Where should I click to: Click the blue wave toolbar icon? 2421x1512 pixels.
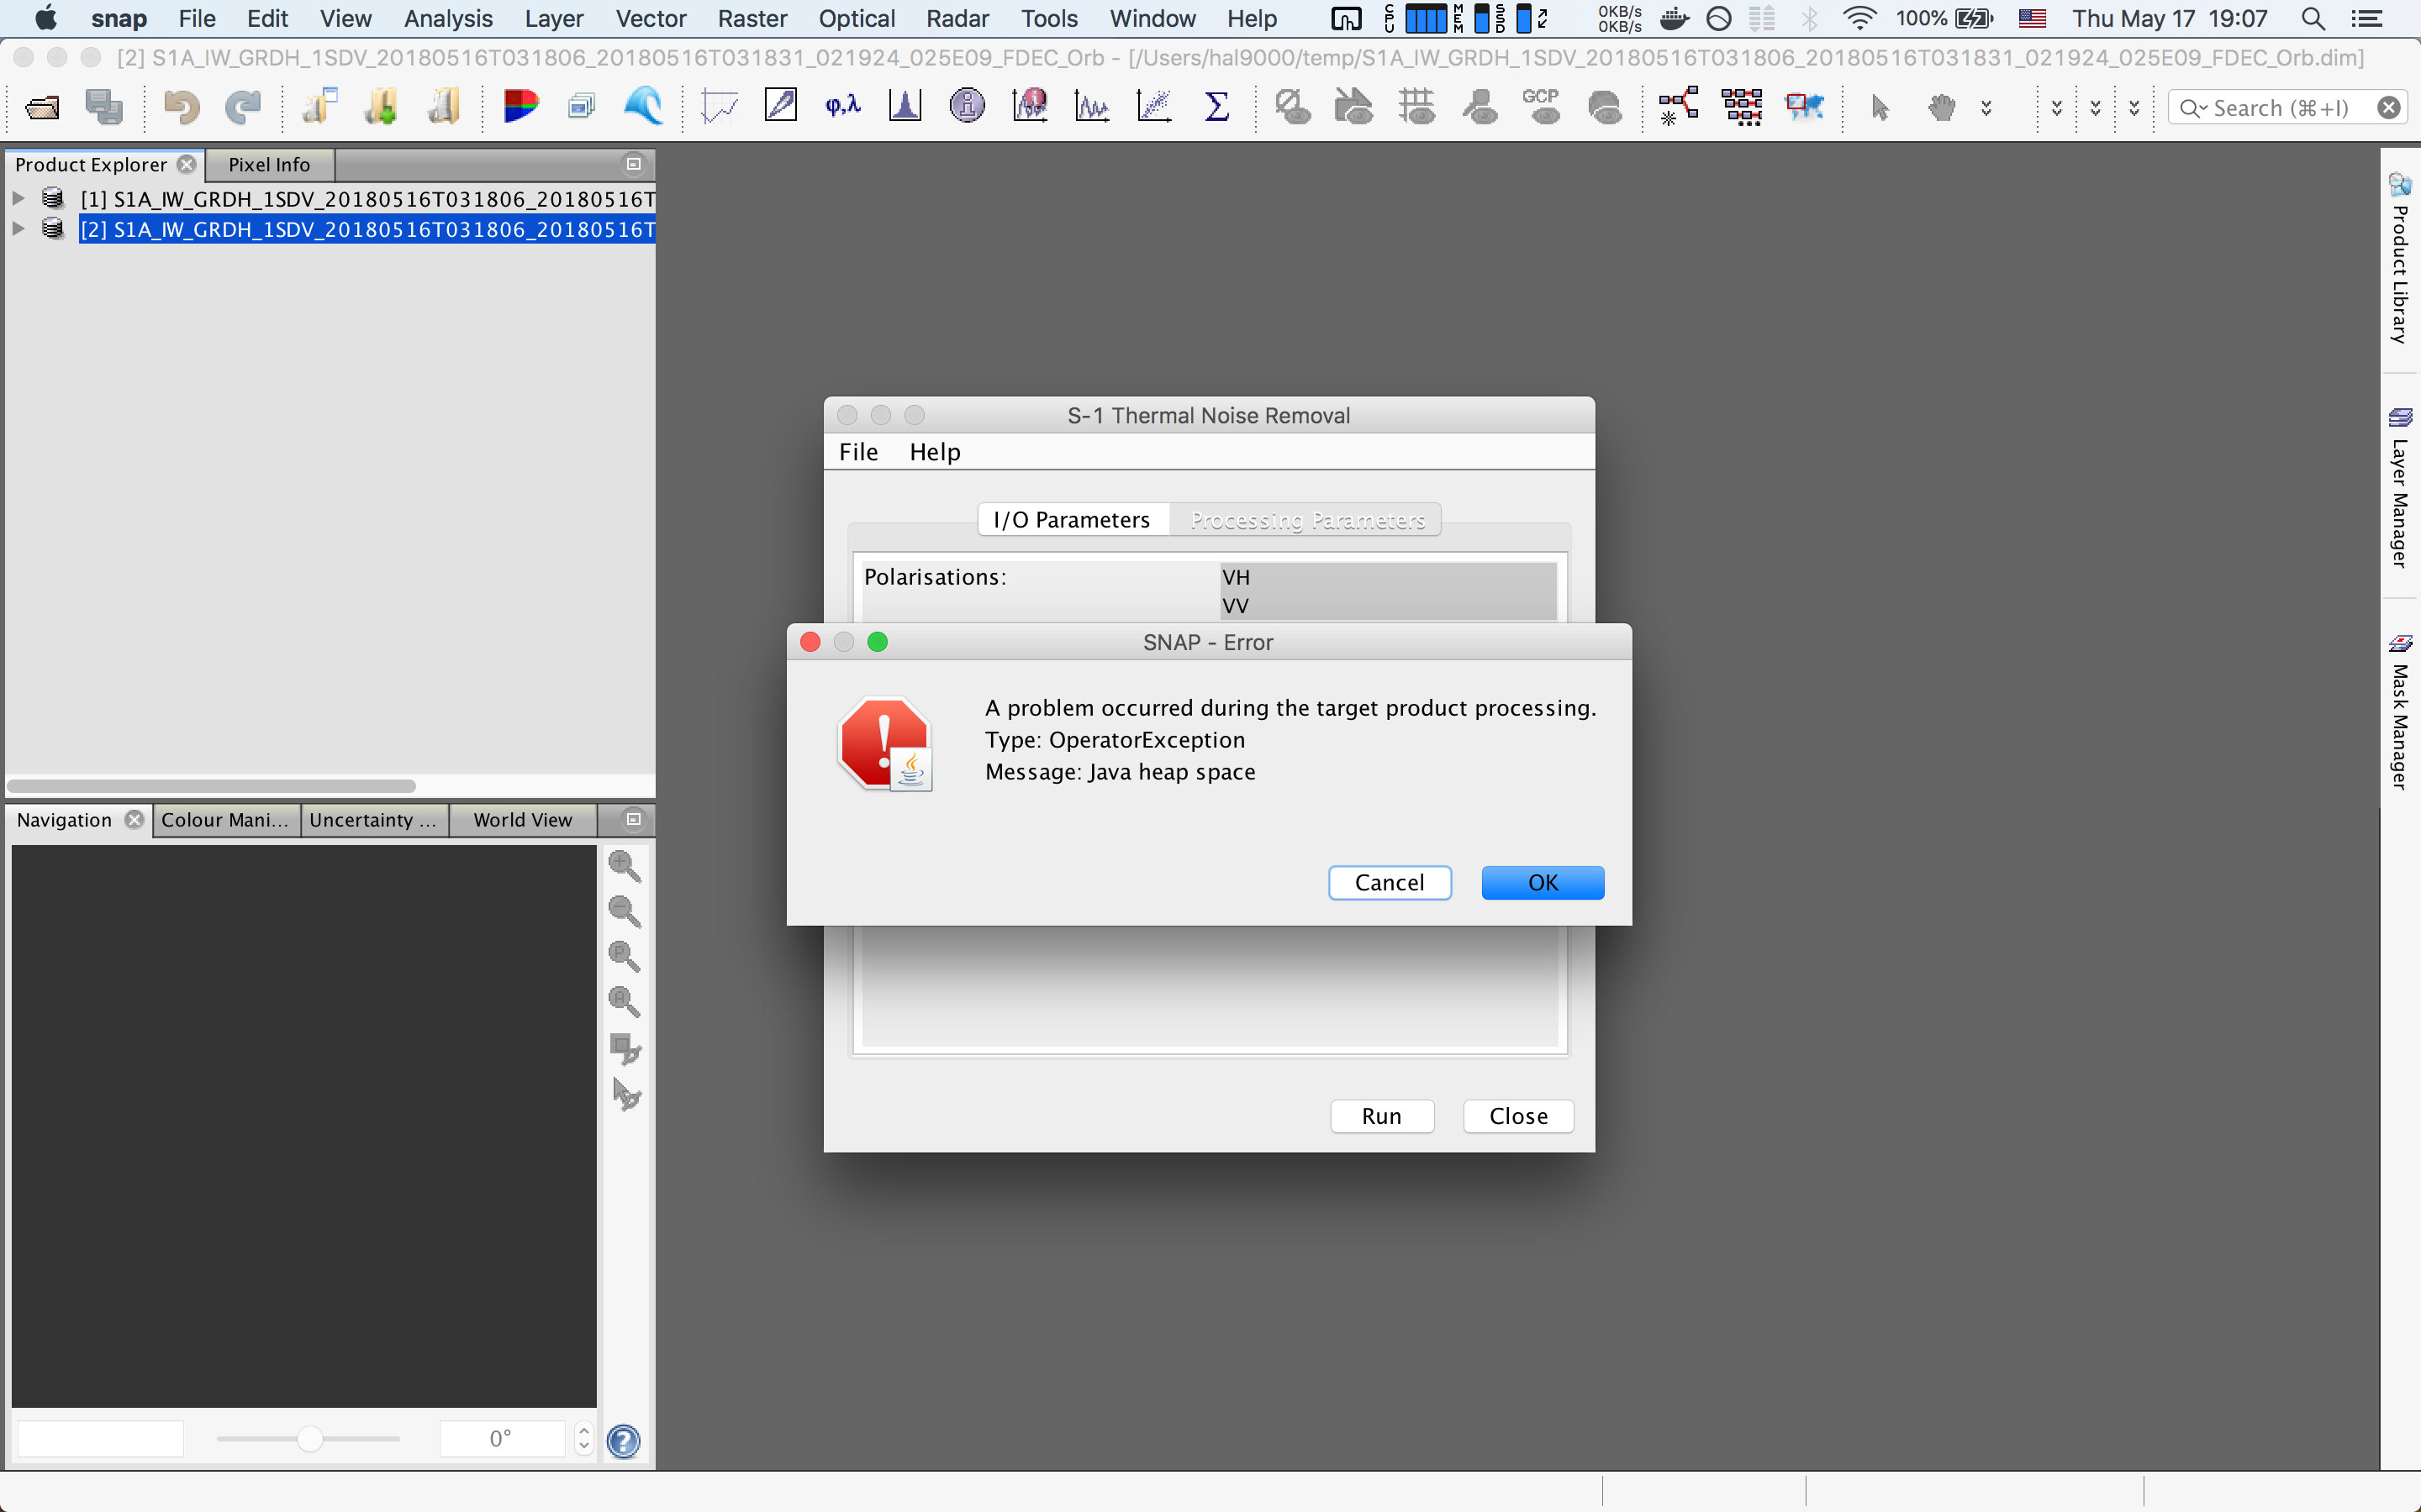tap(642, 106)
